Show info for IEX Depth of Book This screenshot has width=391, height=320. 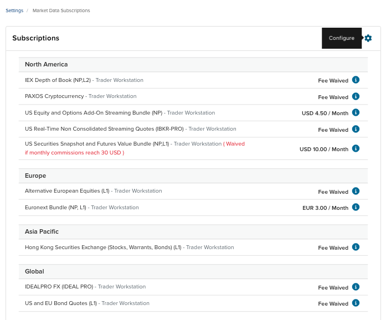click(356, 80)
